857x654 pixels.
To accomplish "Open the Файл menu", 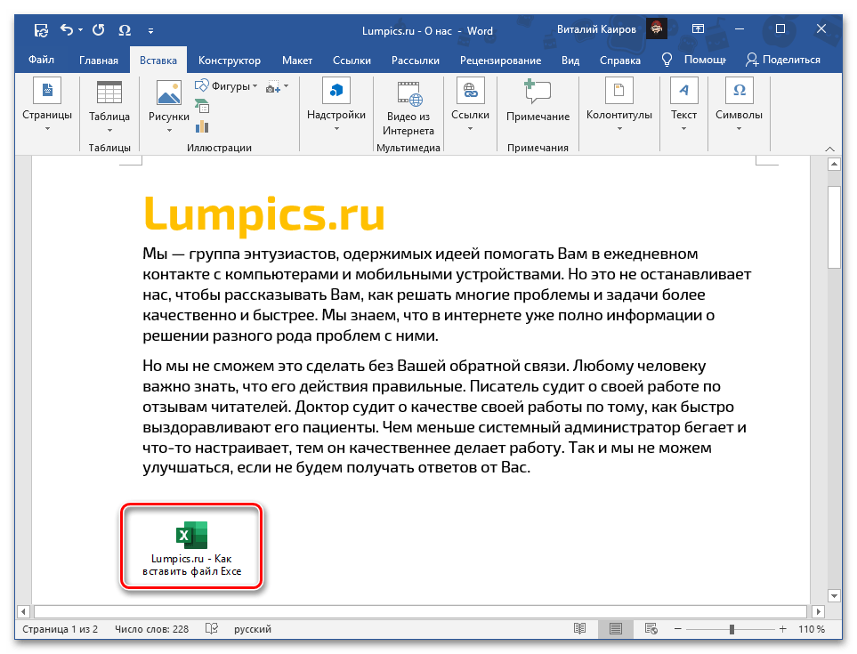I will pyautogui.click(x=42, y=60).
